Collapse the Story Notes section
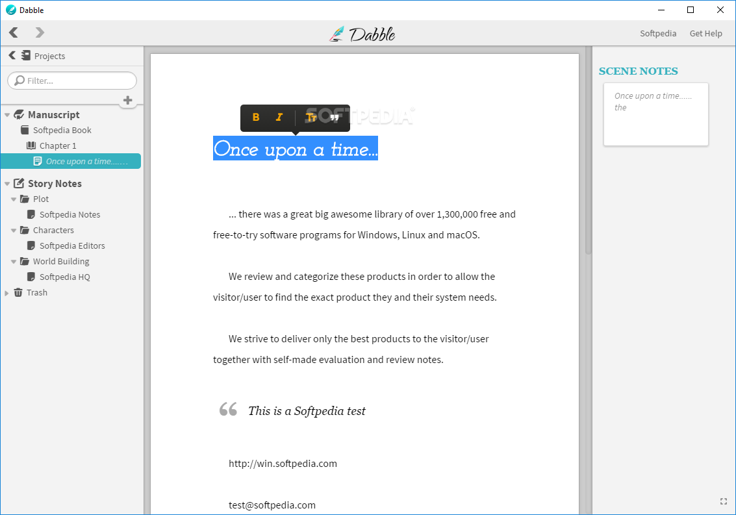Image resolution: width=736 pixels, height=515 pixels. pos(7,184)
